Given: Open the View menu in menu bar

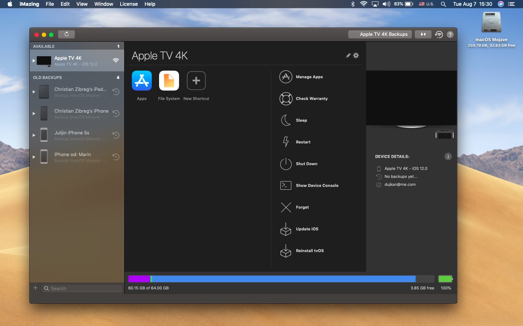Looking at the screenshot, I should (82, 4).
